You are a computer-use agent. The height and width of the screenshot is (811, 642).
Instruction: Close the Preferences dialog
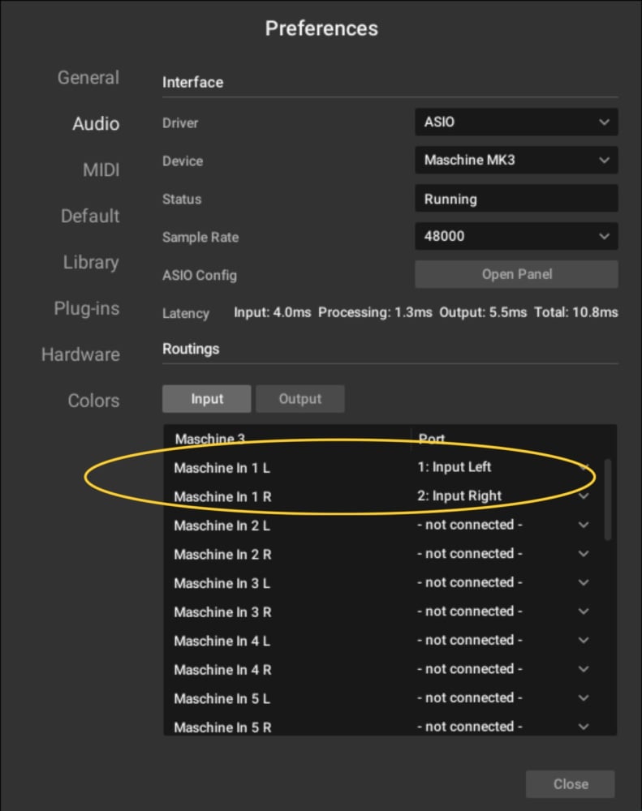pyautogui.click(x=571, y=784)
